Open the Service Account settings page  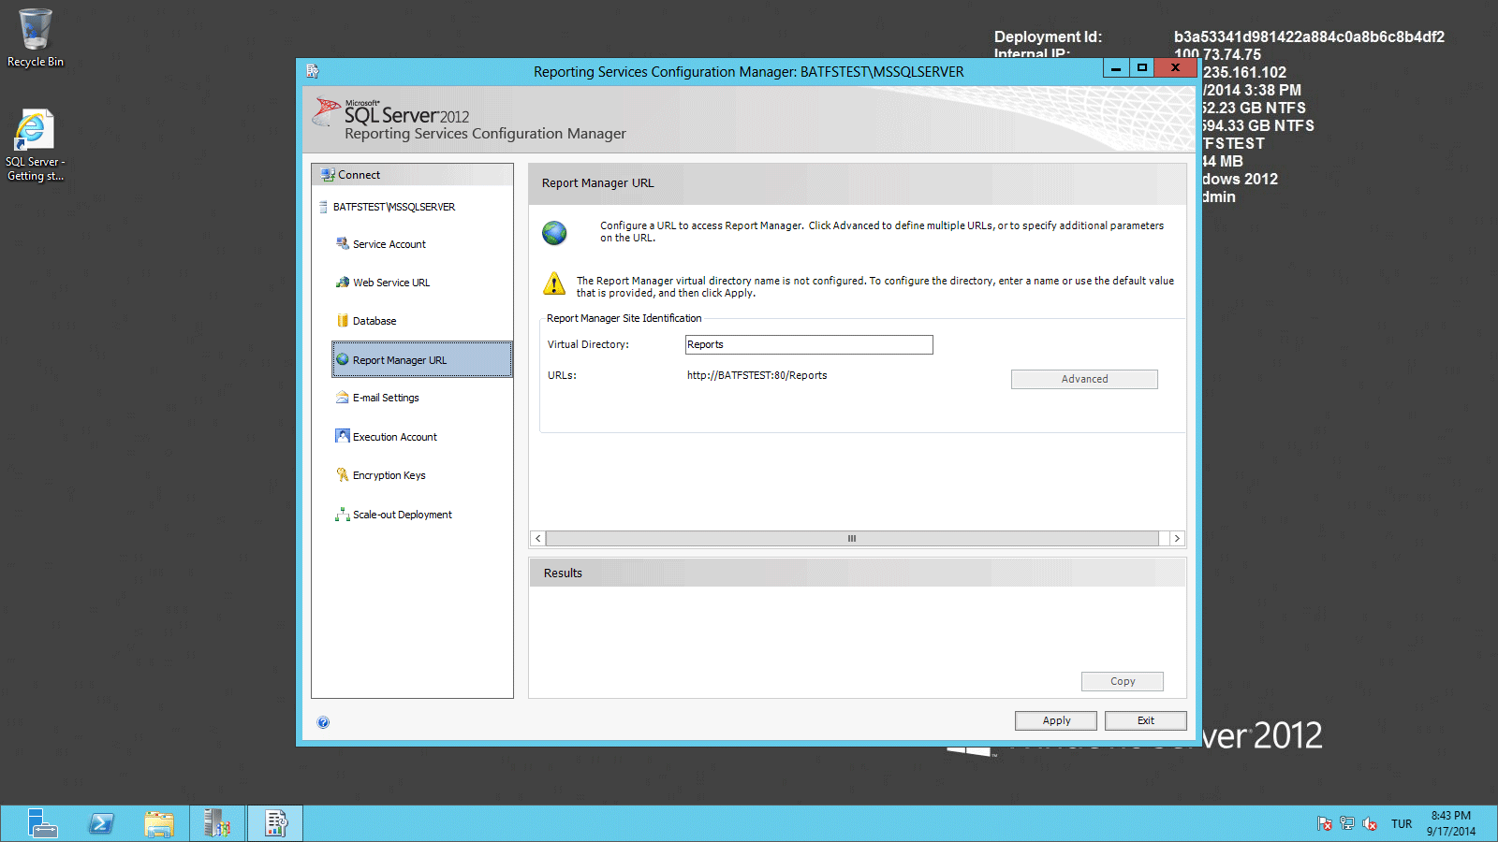388,243
